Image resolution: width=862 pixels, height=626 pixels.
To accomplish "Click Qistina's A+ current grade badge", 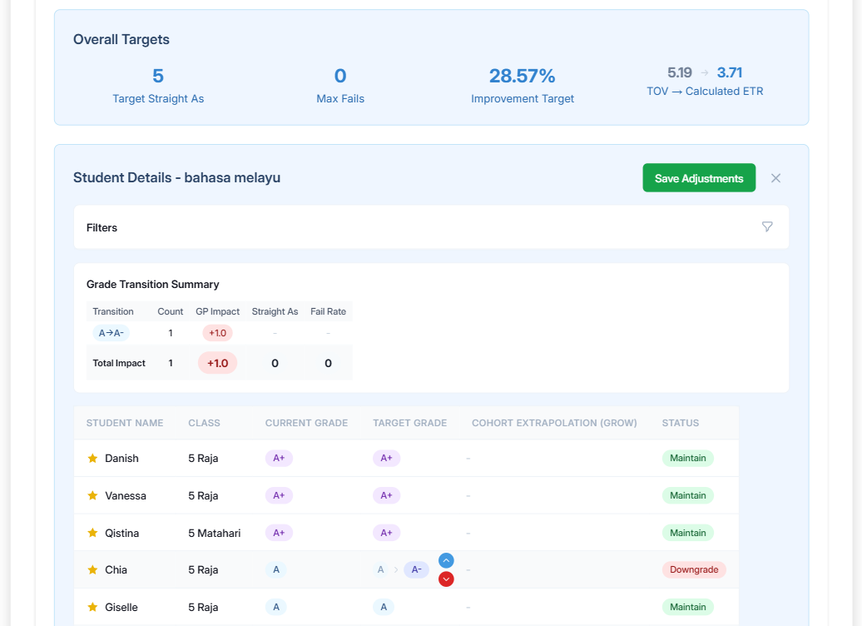I will coord(279,533).
